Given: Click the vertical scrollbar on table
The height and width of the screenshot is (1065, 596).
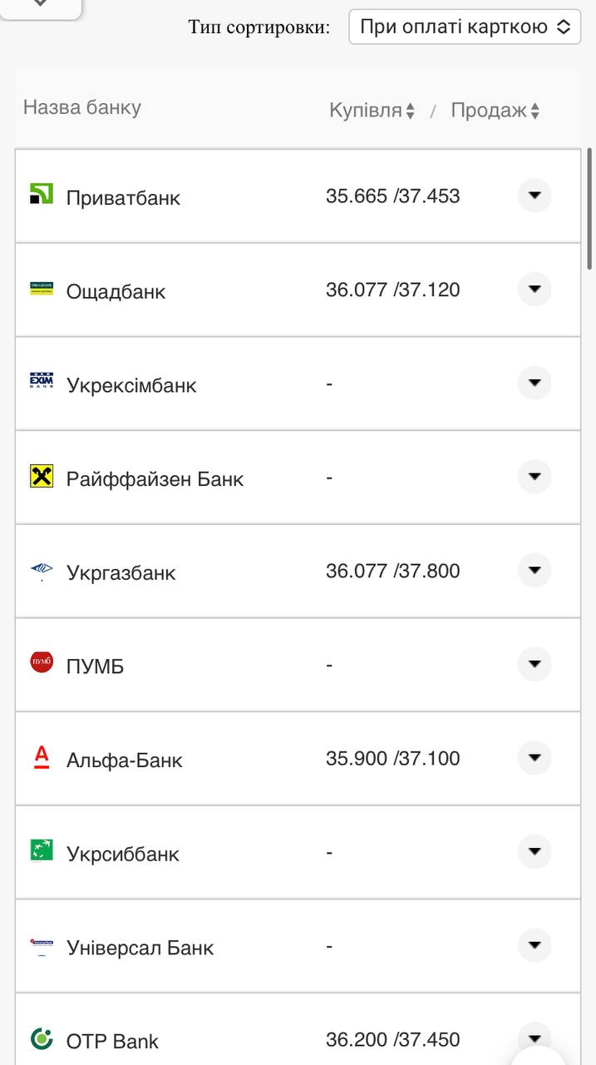Looking at the screenshot, I should tap(589, 208).
